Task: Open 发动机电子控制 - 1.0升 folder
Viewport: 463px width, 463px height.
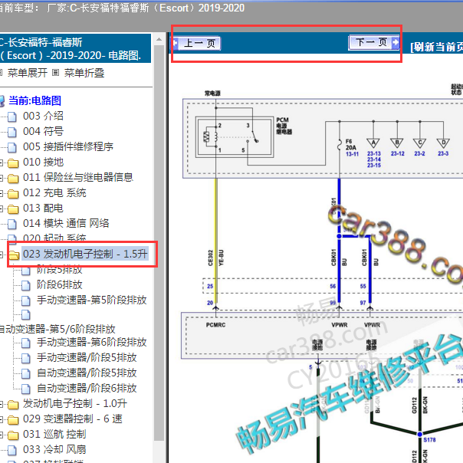Action: (x=75, y=404)
